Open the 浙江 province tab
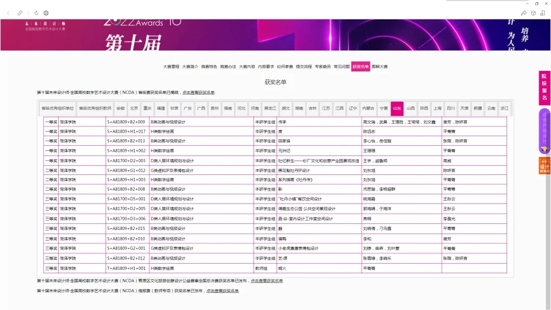The height and width of the screenshot is (310, 551). (504, 108)
